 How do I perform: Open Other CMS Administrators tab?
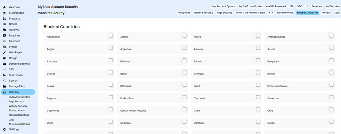tap(251, 13)
